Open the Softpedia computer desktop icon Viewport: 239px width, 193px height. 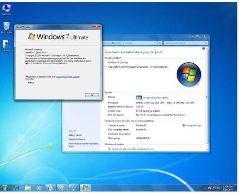coord(6,10)
